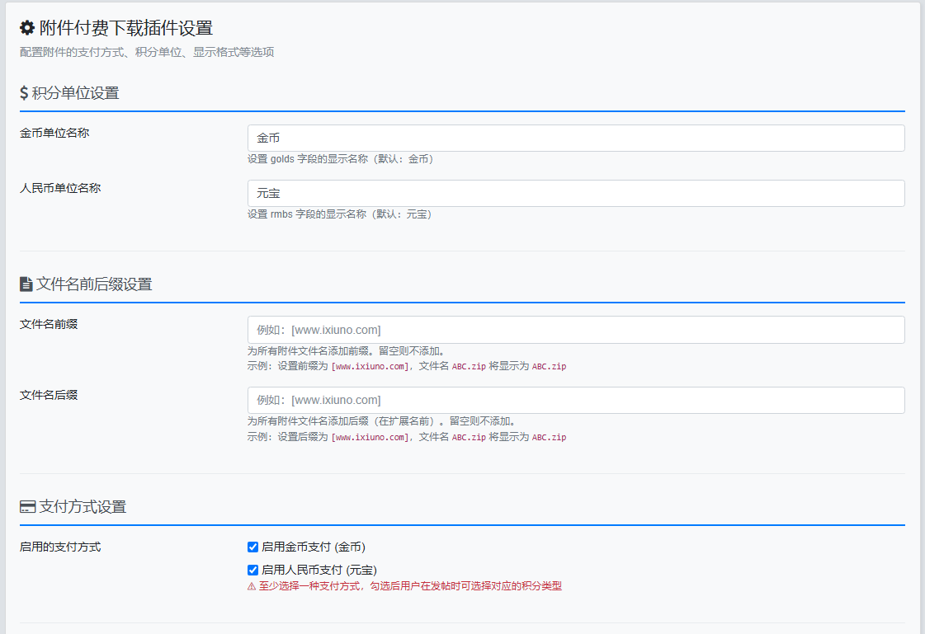Select the 文件名前缀 input field
Screen dimensions: 925x634
click(x=575, y=330)
